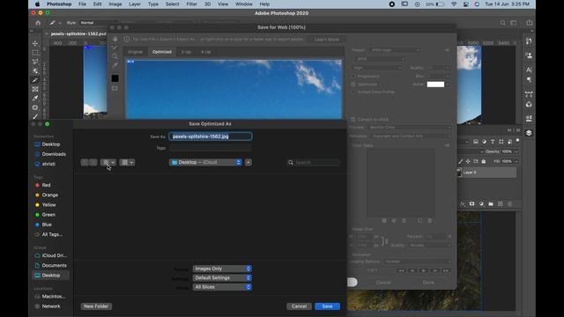564x317 pixels.
Task: Click the Layers panel icon in right dock
Action: 529,133
